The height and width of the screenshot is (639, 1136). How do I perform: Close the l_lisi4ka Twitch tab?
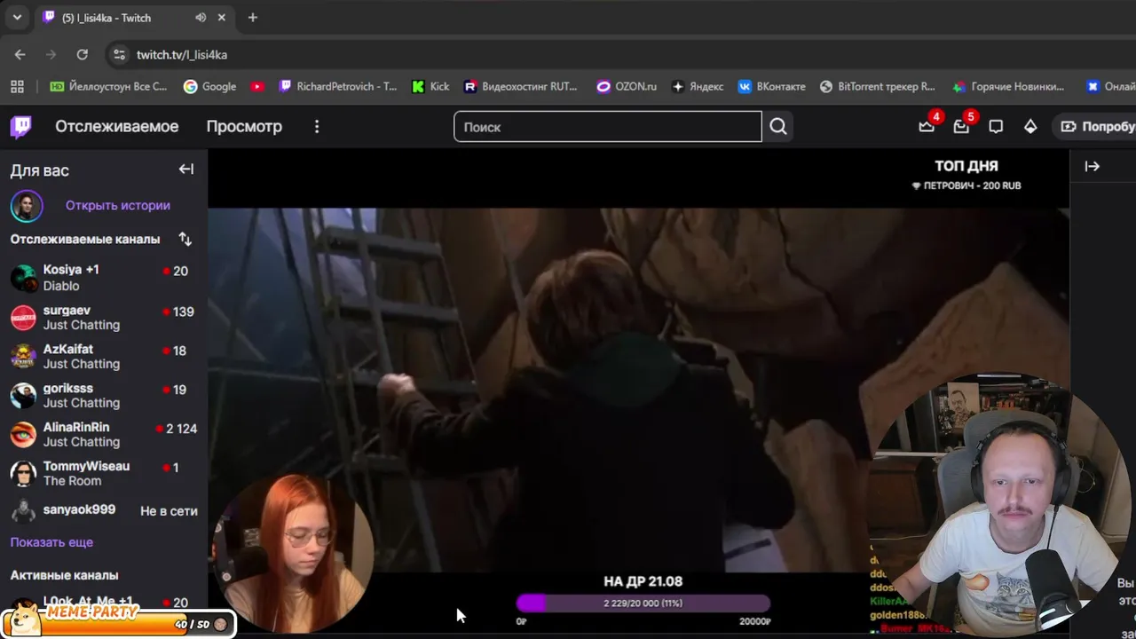[221, 18]
